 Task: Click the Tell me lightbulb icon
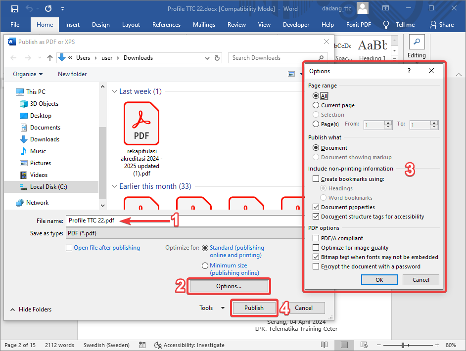point(386,25)
